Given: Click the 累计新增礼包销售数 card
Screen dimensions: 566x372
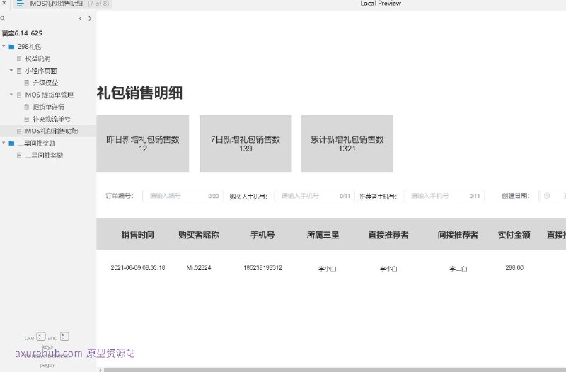Looking at the screenshot, I should click(x=347, y=144).
